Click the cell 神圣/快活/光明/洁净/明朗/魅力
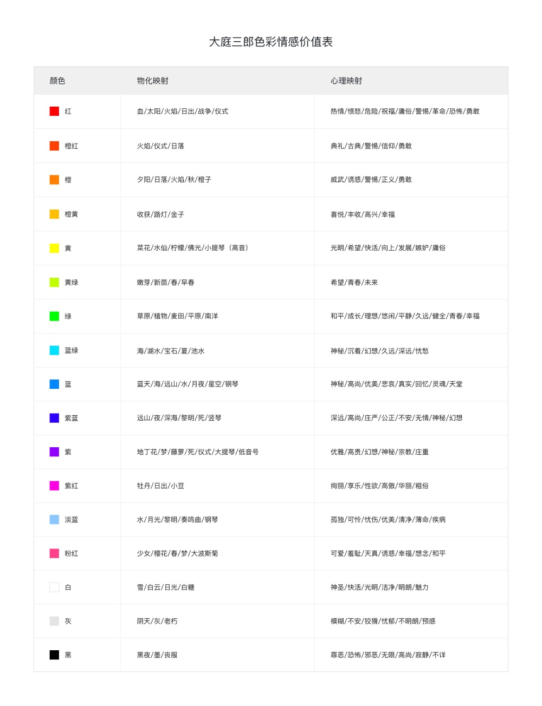Screen dimensions: 542x706 (411, 587)
